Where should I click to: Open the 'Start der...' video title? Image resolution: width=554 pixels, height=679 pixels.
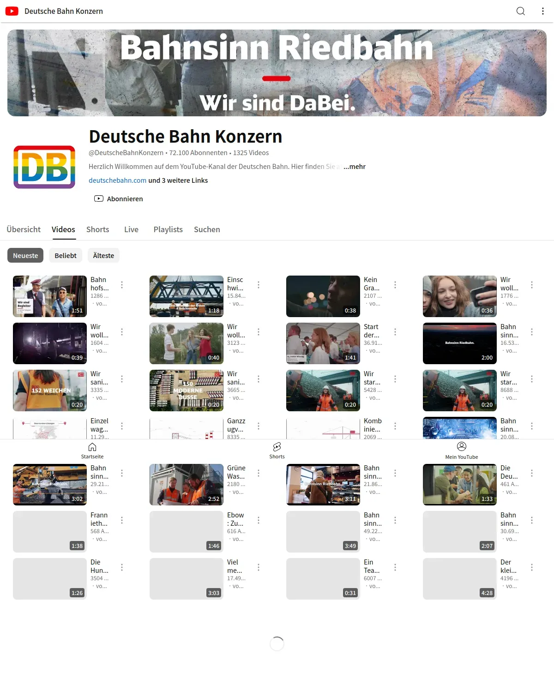tap(371, 330)
